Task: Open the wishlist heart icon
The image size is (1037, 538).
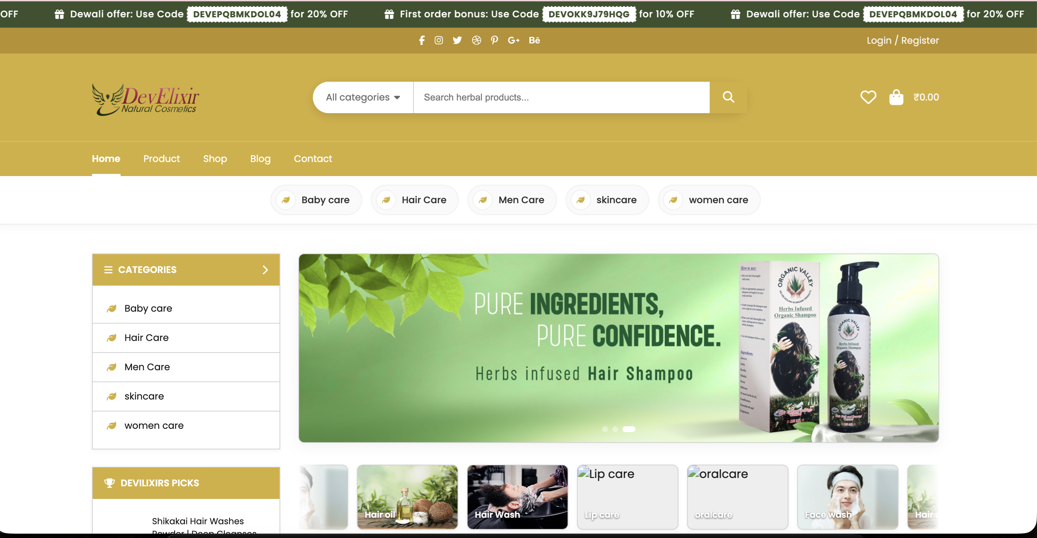Action: tap(868, 97)
